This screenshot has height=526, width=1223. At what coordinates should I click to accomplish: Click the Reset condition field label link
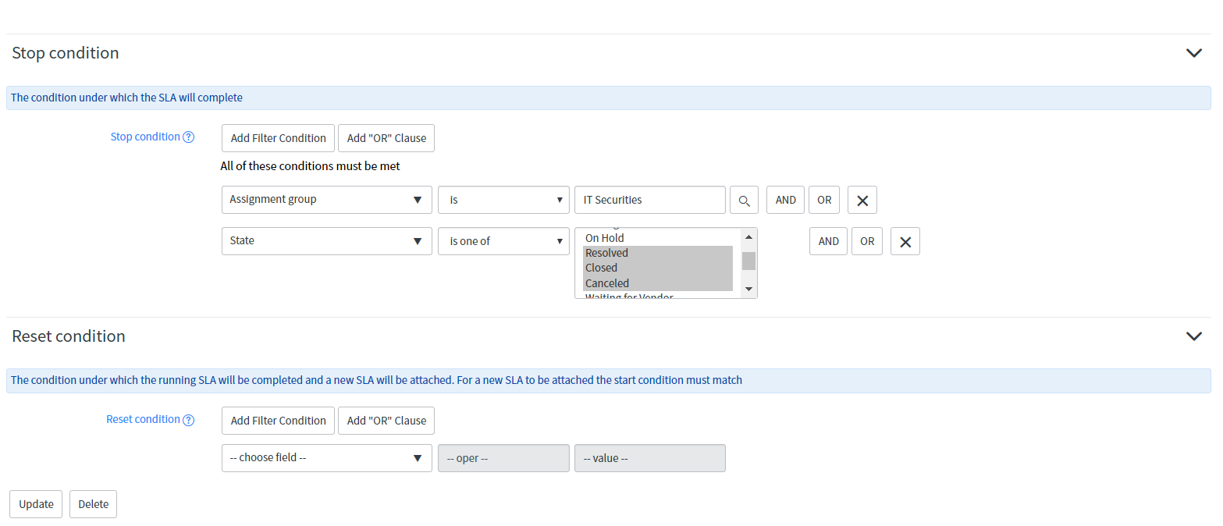143,419
